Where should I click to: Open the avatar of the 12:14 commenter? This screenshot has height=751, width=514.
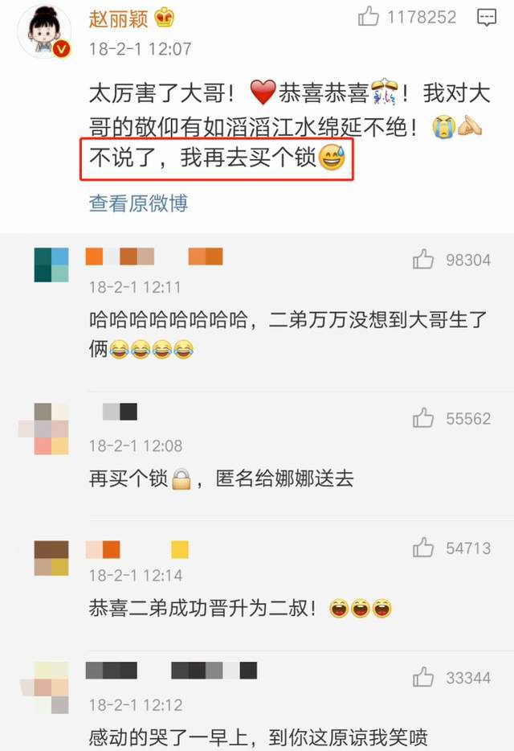(x=51, y=558)
